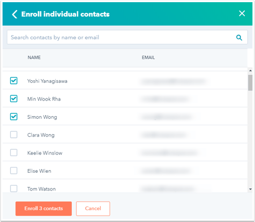Click the Clara Wong contact name
Image resolution: width=255 pixels, height=222 pixels.
[x=41, y=135]
